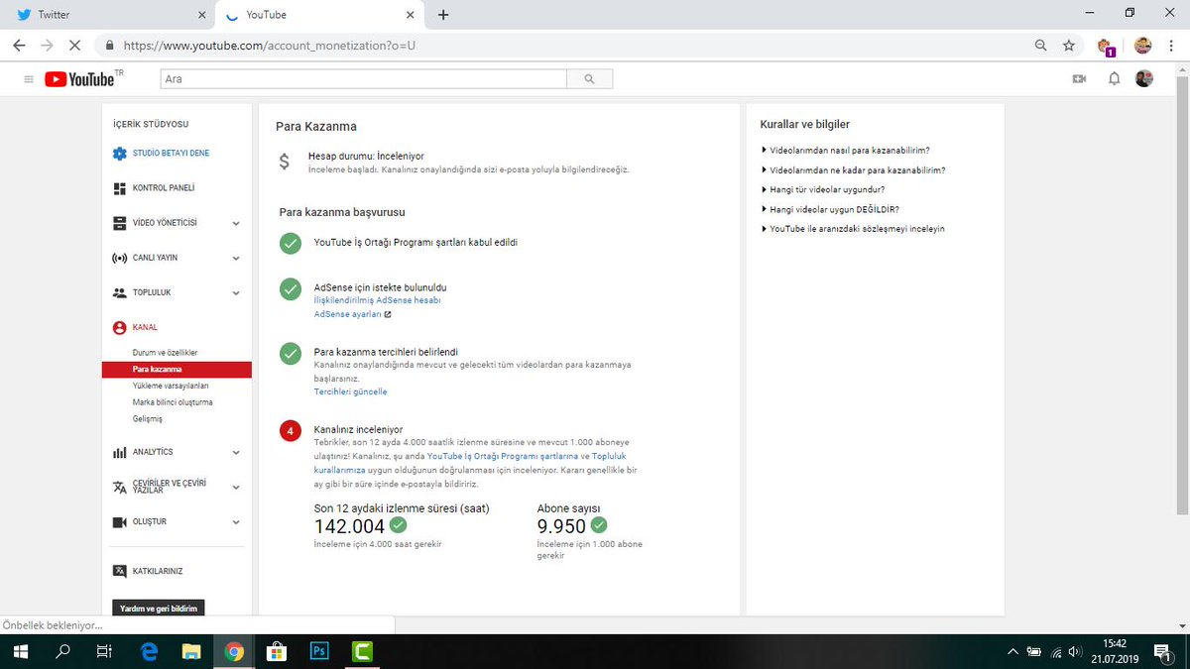The height and width of the screenshot is (669, 1190).
Task: Click the Video Yöneticisi icon
Action: point(120,223)
